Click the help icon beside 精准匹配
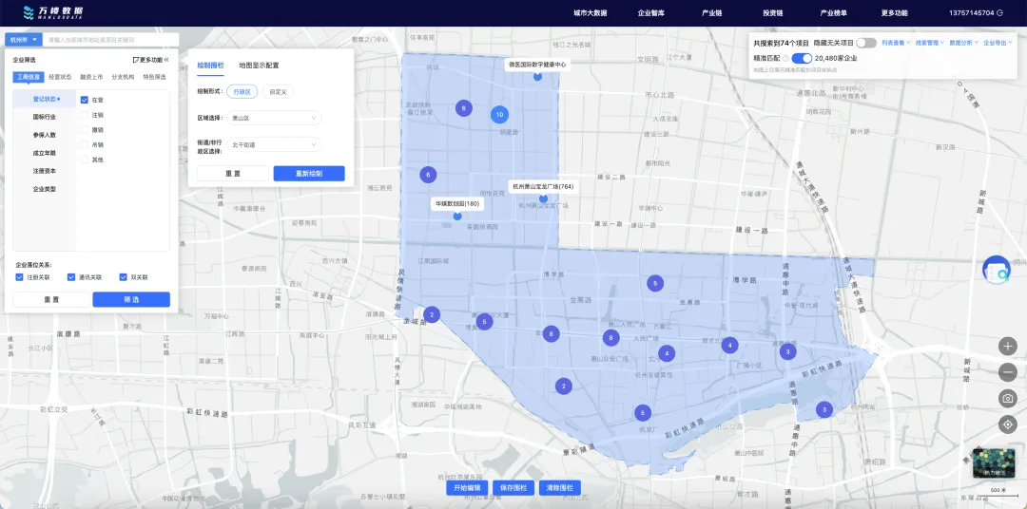The height and width of the screenshot is (509, 1027). pyautogui.click(x=785, y=58)
